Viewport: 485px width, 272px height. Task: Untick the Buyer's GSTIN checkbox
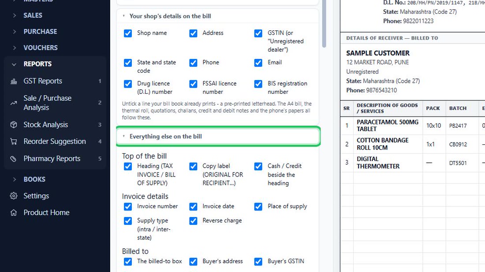258,262
